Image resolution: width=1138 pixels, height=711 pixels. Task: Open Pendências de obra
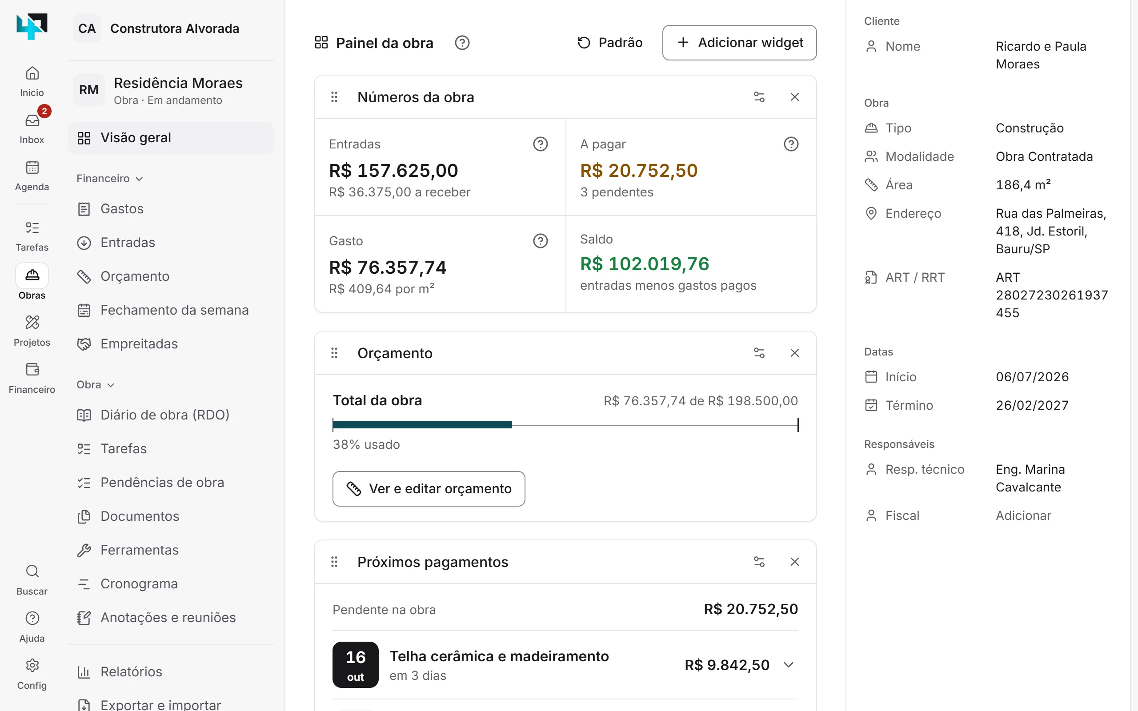pos(171,483)
